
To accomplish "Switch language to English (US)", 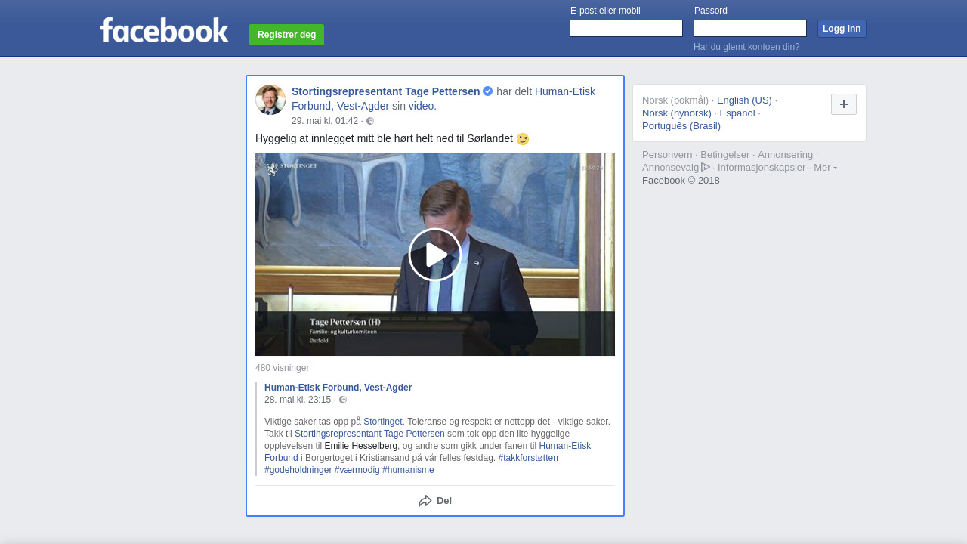I will (744, 100).
